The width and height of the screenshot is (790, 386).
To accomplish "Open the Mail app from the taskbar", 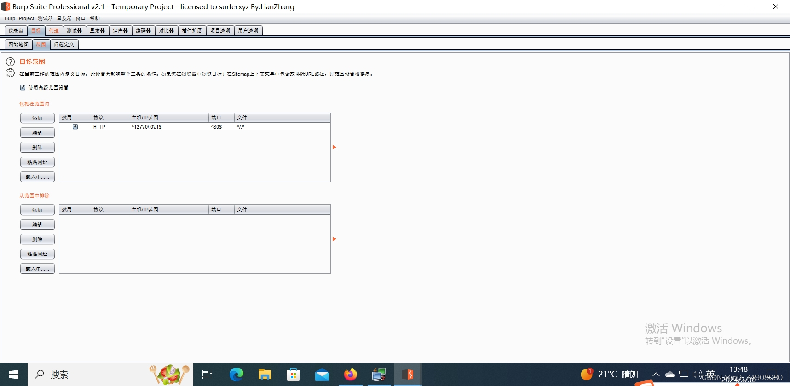I will tap(322, 375).
